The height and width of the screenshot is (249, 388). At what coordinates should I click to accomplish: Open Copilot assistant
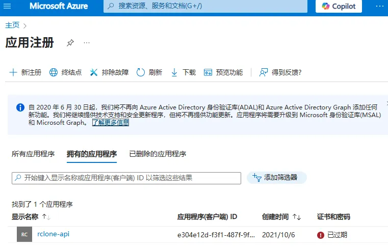[339, 6]
